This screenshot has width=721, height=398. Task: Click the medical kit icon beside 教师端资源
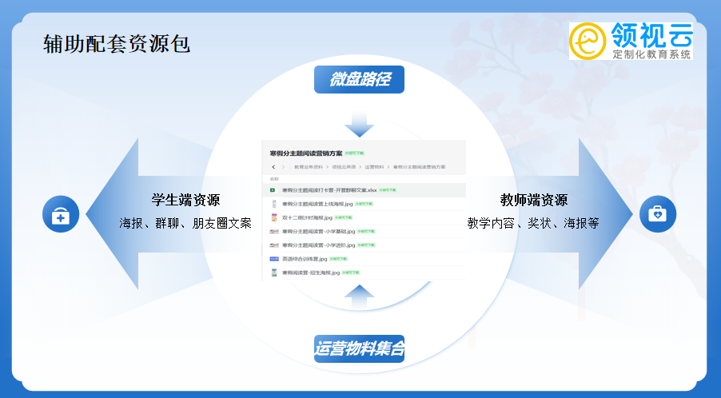pos(658,214)
